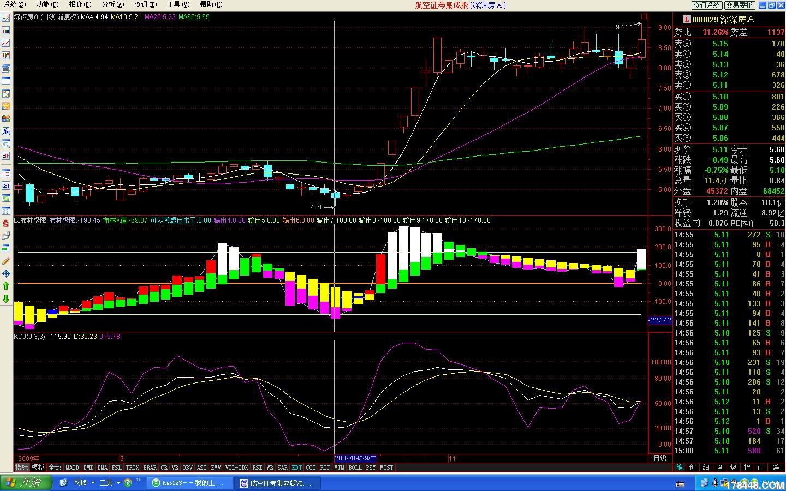Image resolution: width=786 pixels, height=491 pixels.
Task: Switch to the MCST indicator tab
Action: [386, 468]
